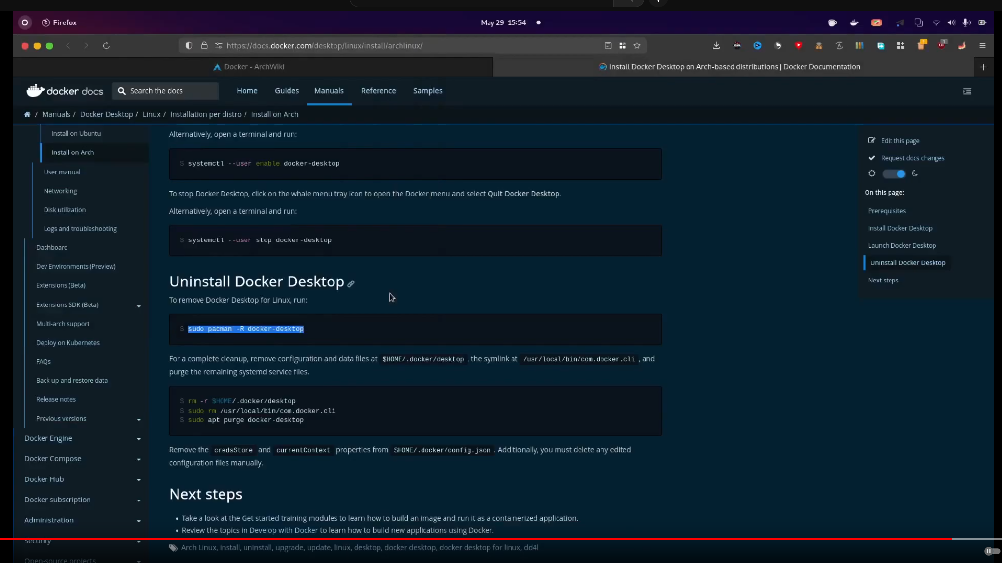Bookmark this page using the star icon
Screen dimensions: 1002x565
(637, 45)
